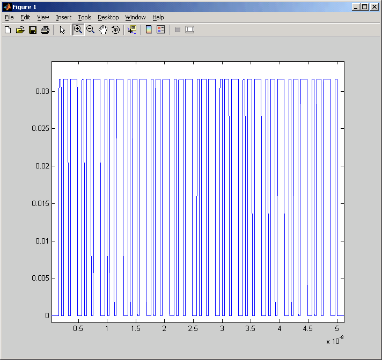The image size is (382, 360).
Task: Toggle the Zoom In tool
Action: pos(78,30)
